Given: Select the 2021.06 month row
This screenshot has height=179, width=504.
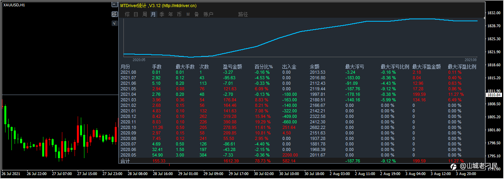Looking at the screenshot, I should click(x=302, y=83).
